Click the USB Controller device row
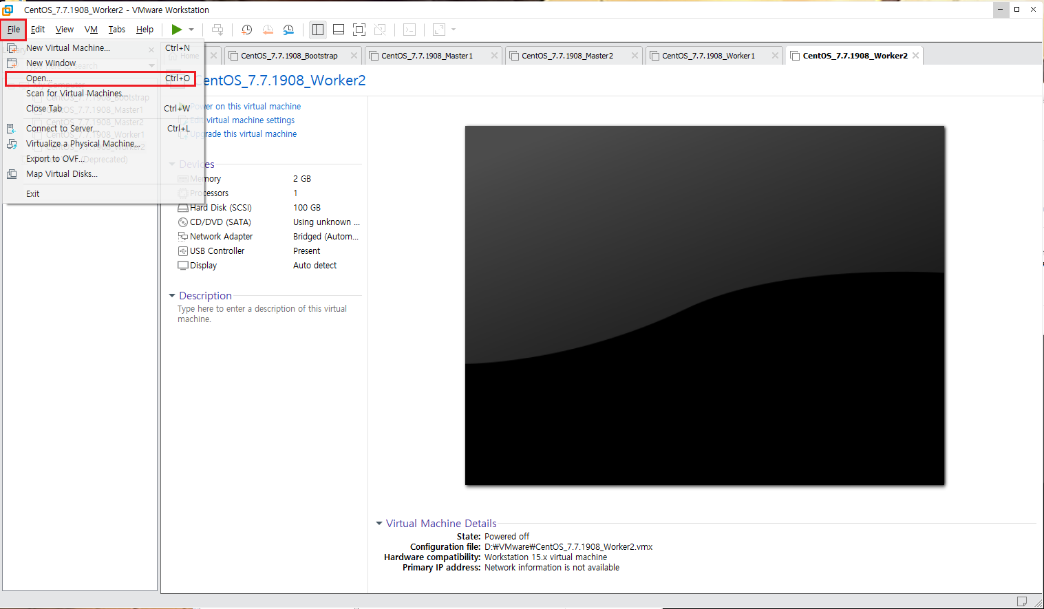 point(268,251)
